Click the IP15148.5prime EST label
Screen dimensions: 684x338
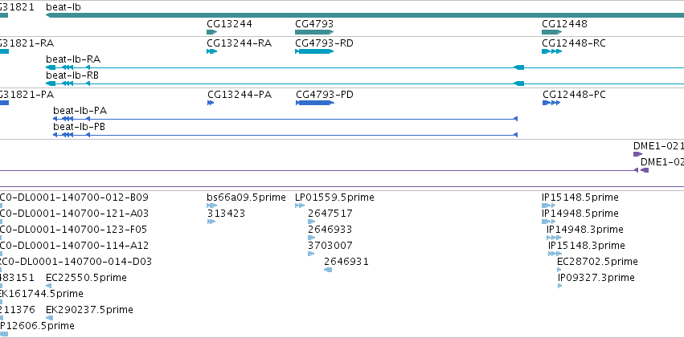(580, 198)
